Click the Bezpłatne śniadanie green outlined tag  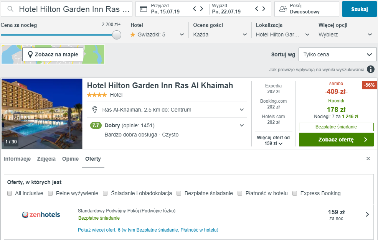point(336,127)
